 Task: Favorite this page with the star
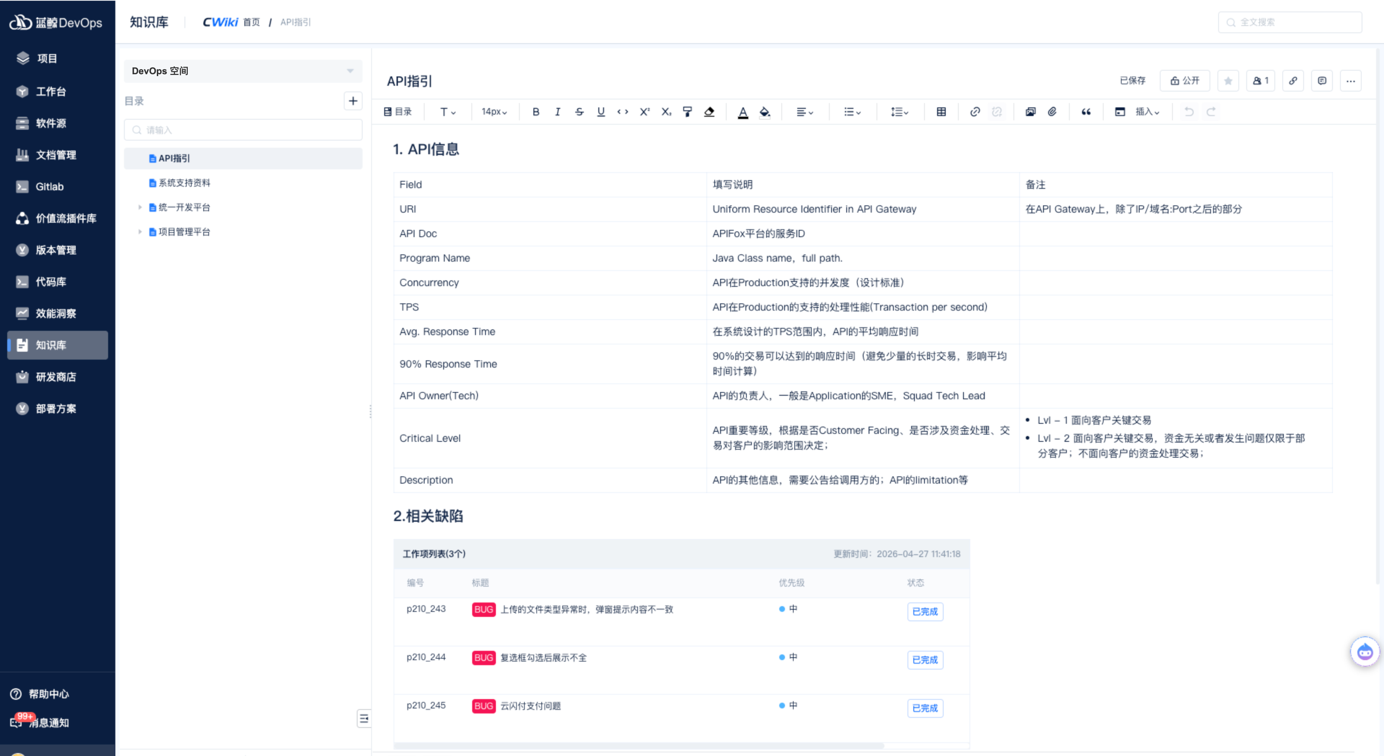[1228, 81]
